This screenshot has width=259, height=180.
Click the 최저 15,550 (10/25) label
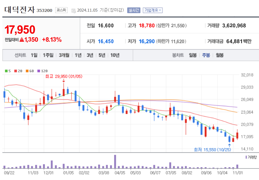[x=213, y=150]
